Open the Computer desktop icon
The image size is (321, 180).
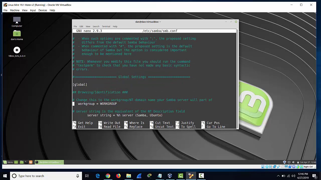pyautogui.click(x=17, y=22)
